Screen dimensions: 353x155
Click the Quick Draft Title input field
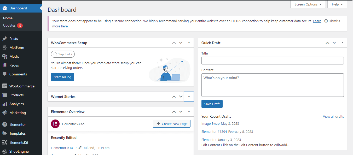[273, 61]
